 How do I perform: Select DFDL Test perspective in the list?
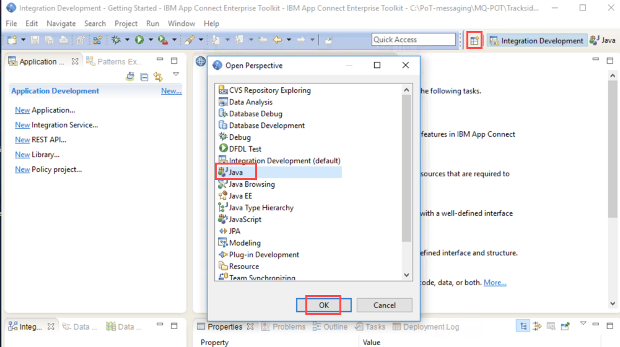240,149
